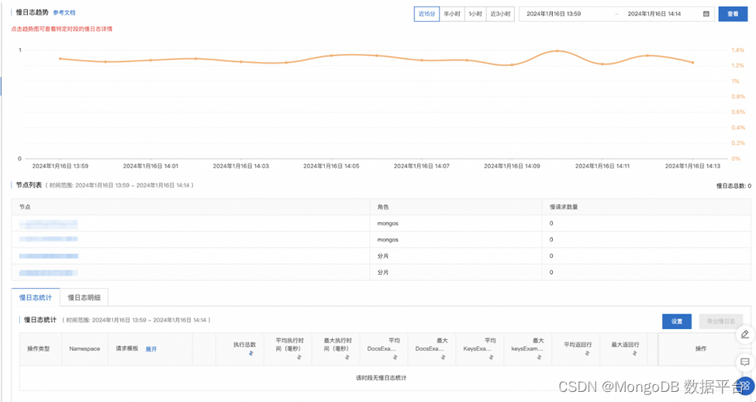Sort by 最大返回行 column sort icon
Viewport: 756px width, 402px height.
tap(634, 353)
